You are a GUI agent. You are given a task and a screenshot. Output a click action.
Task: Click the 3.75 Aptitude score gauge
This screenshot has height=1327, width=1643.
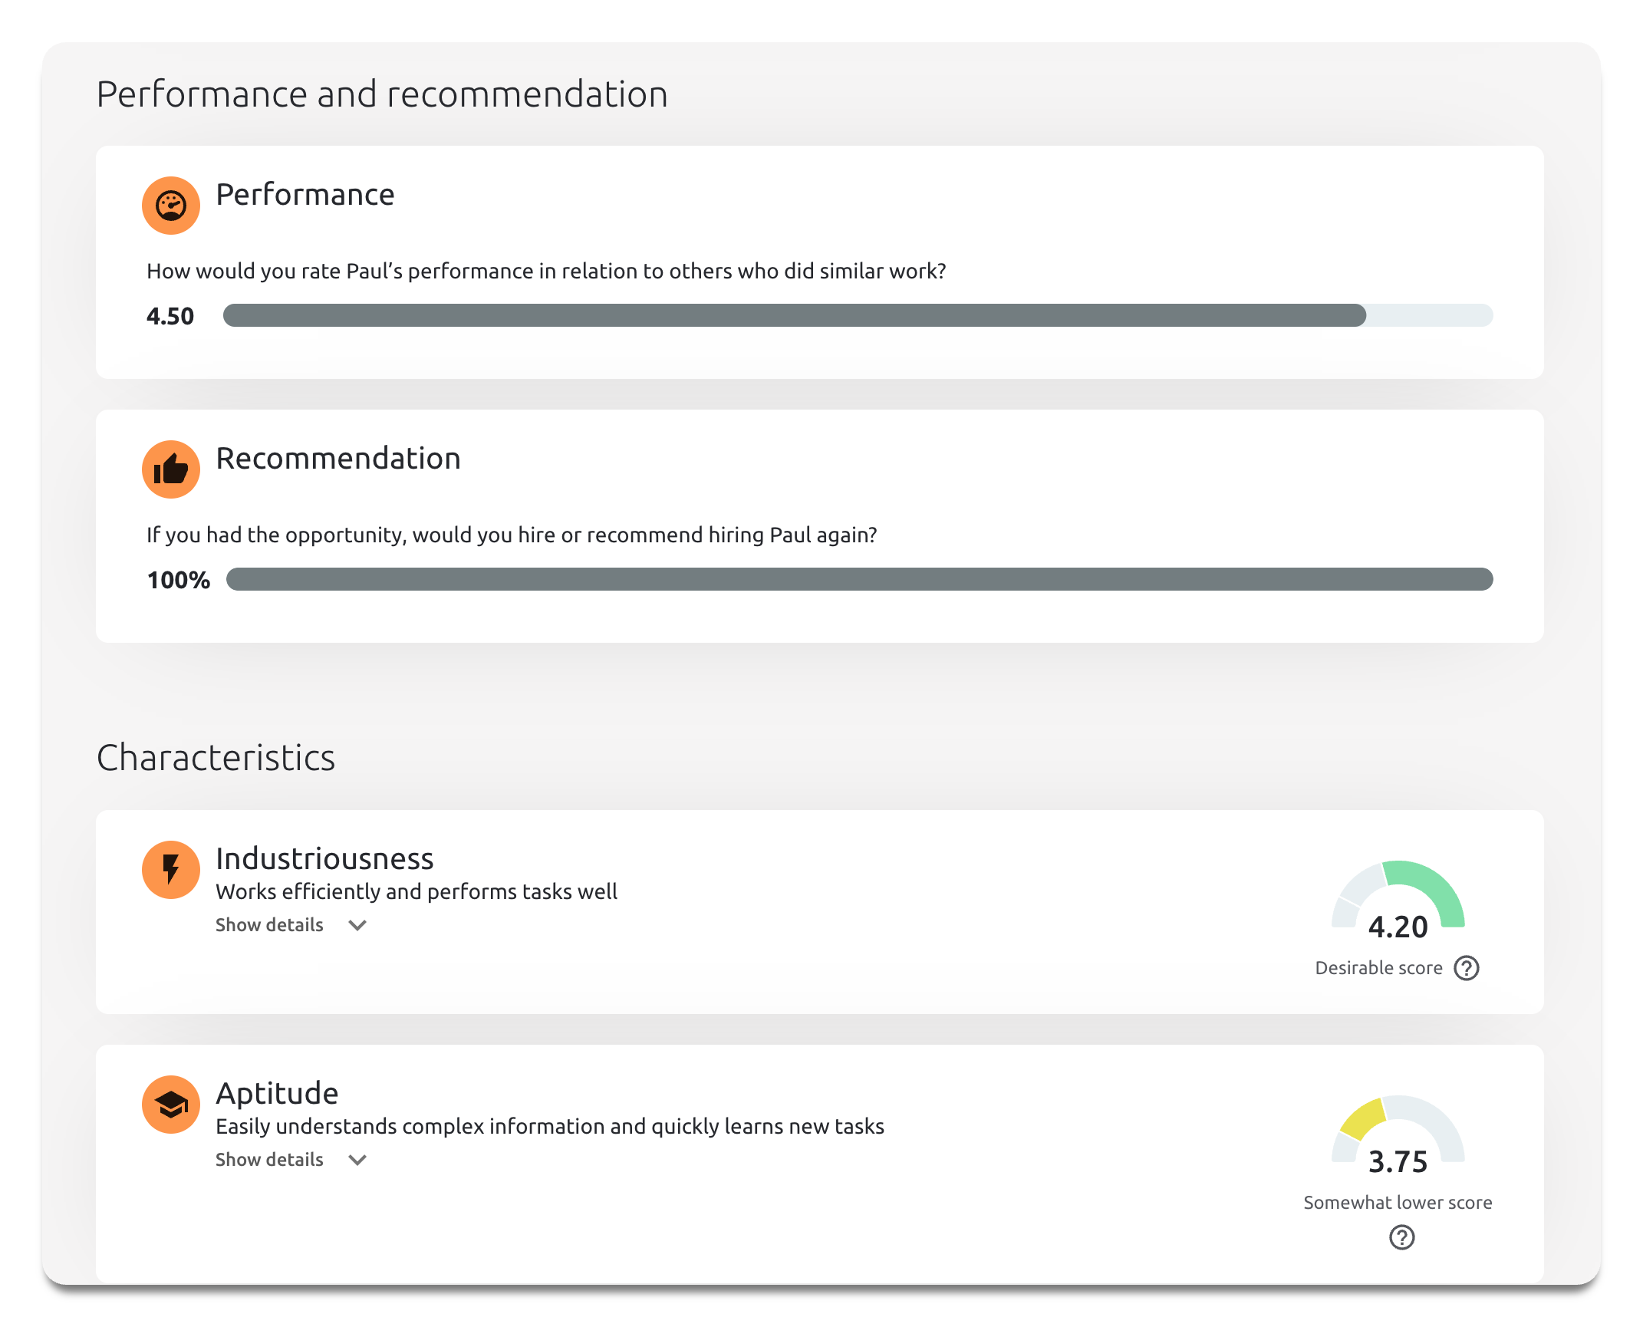[x=1398, y=1132]
